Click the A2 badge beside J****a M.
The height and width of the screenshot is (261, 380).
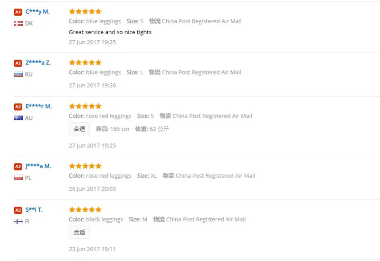pyautogui.click(x=18, y=167)
